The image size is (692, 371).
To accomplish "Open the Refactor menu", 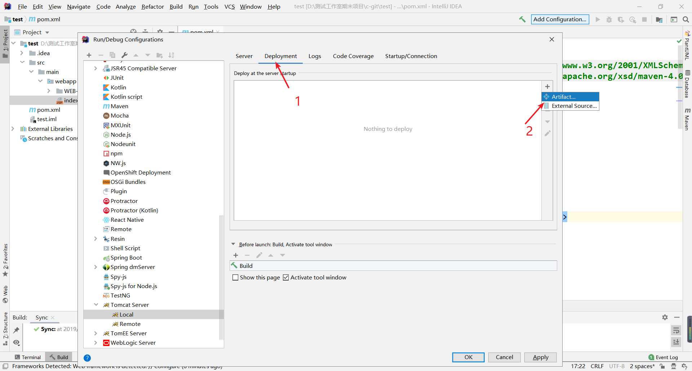I will (x=152, y=6).
